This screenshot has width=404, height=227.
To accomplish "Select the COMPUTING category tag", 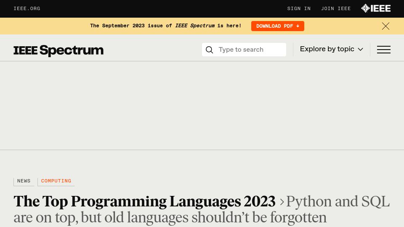I will pos(56,181).
